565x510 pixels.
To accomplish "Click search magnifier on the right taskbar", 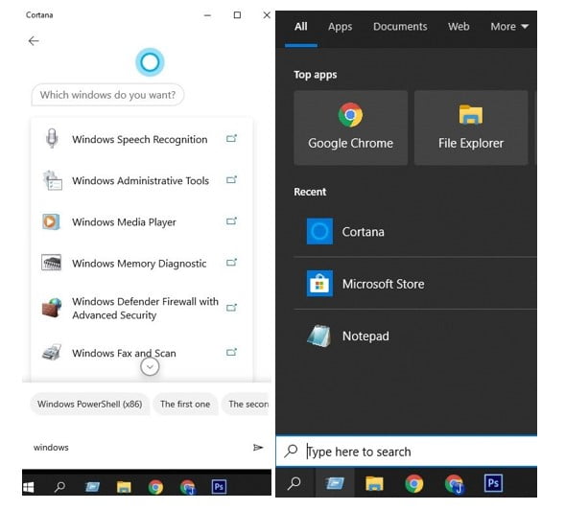I will coord(294,483).
